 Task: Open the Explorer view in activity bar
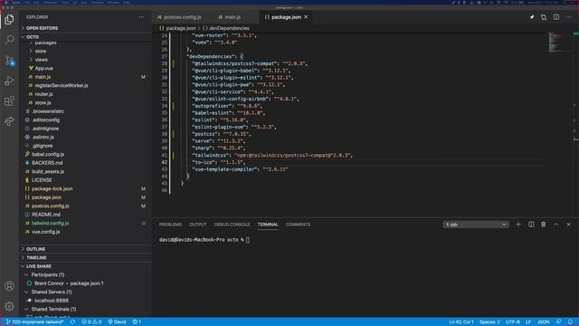(x=9, y=19)
